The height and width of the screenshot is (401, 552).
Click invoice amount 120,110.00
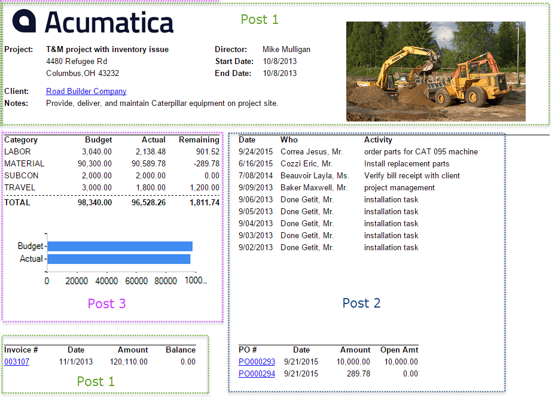click(129, 362)
